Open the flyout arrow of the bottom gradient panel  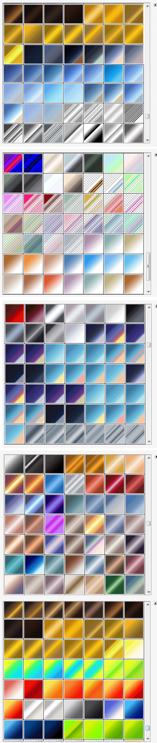[155, 603]
